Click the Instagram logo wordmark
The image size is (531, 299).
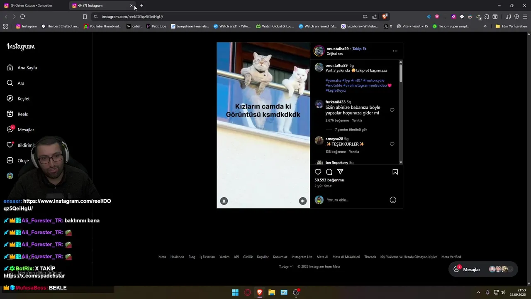(21, 47)
